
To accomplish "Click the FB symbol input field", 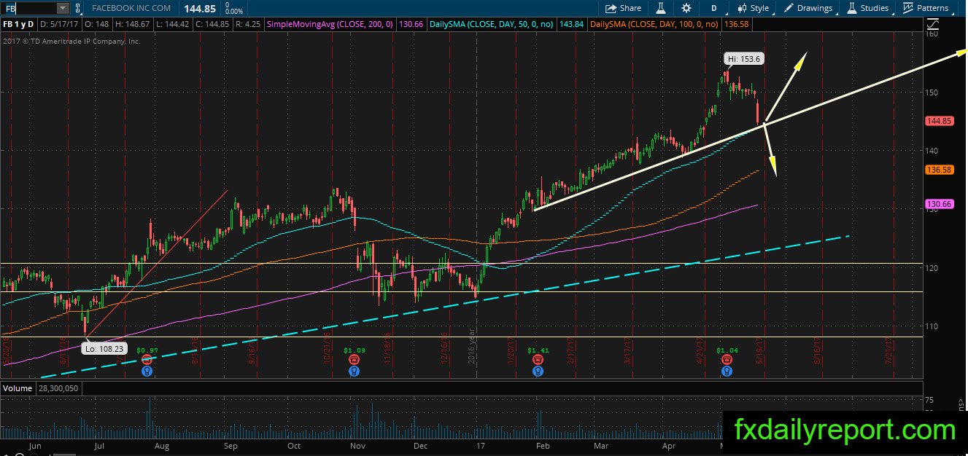I will coord(28,8).
